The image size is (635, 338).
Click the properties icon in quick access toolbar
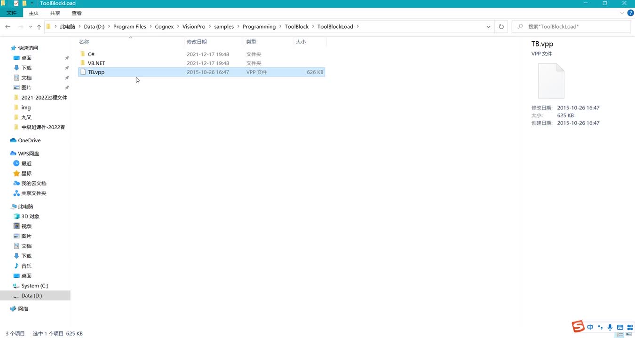16,3
